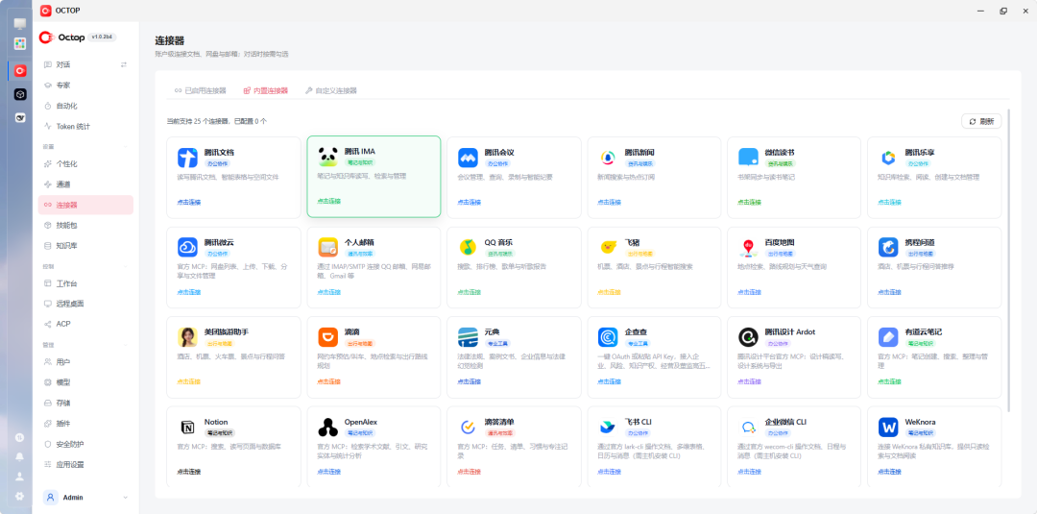
Task: Select the 滴滴 connector icon
Action: (x=328, y=337)
